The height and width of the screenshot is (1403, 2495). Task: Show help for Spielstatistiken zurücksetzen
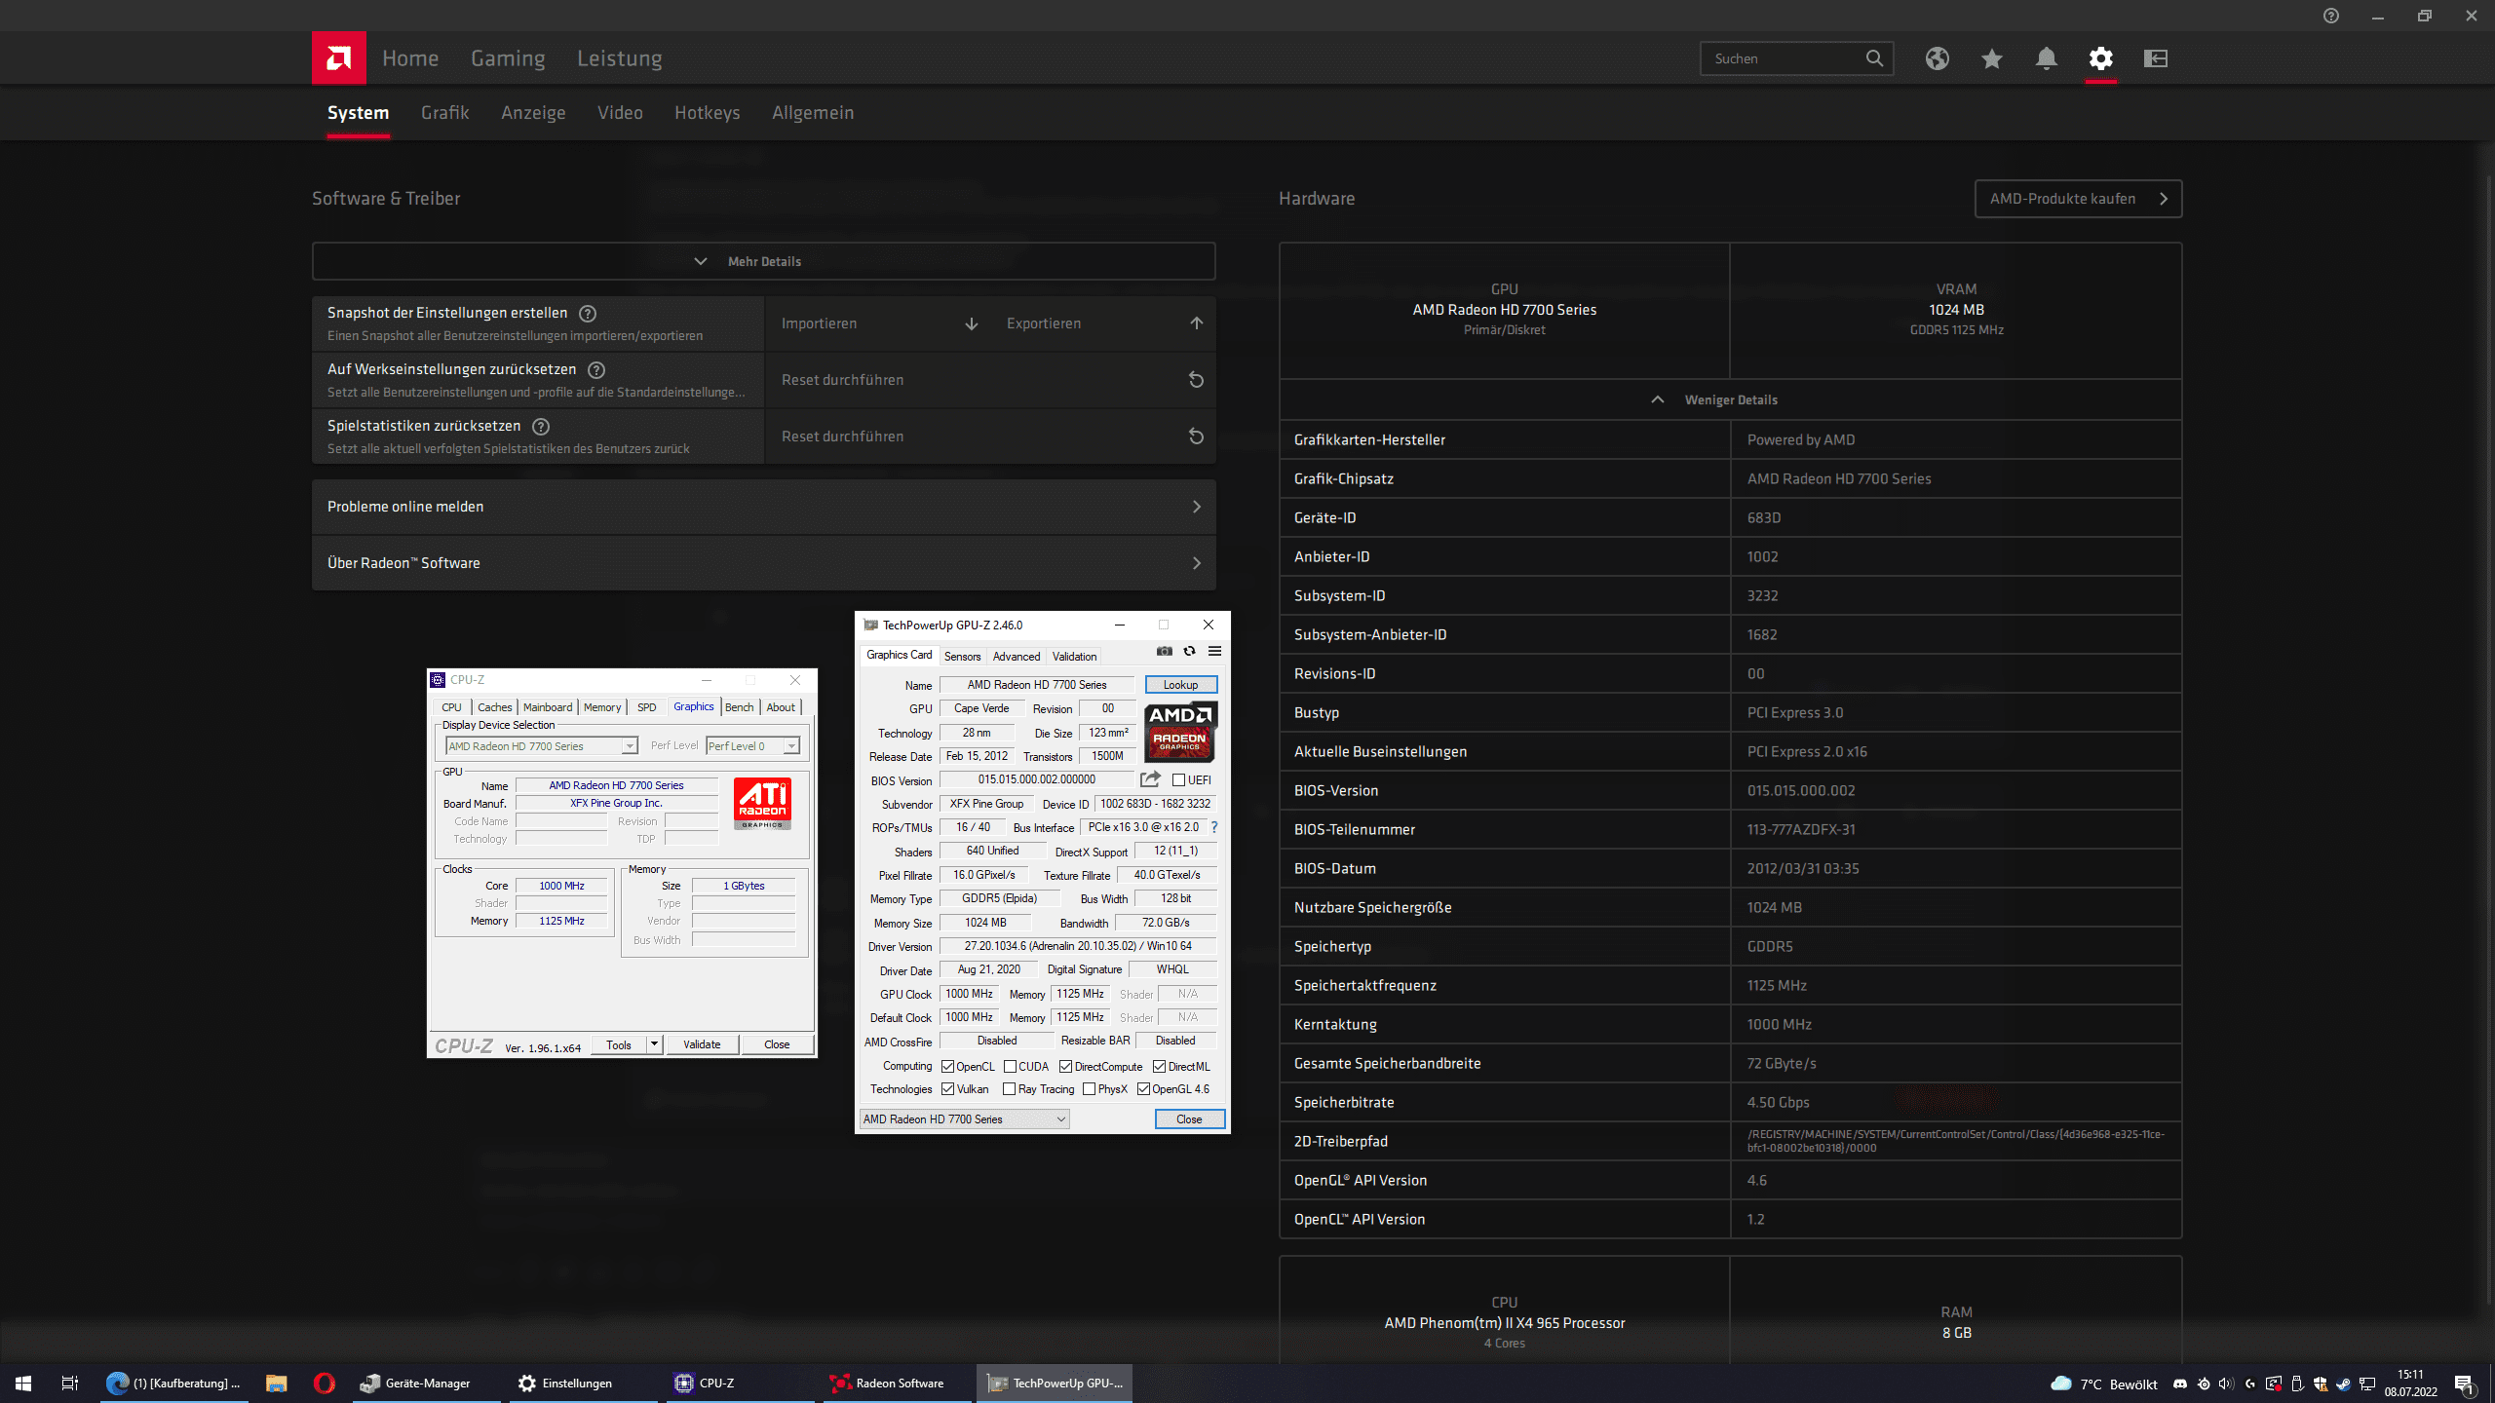click(541, 427)
